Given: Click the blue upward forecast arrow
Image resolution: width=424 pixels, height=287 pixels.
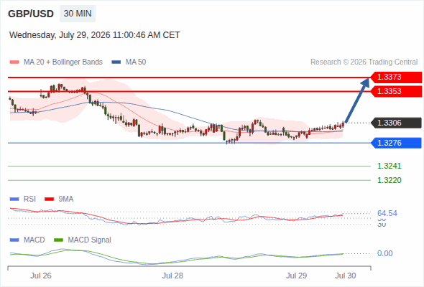Looking at the screenshot, I should point(357,100).
